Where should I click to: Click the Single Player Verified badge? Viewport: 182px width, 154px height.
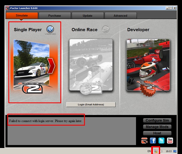(x=50, y=30)
